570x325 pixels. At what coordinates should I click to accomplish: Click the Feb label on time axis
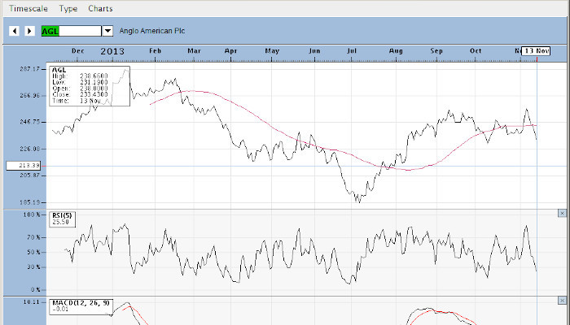(155, 50)
